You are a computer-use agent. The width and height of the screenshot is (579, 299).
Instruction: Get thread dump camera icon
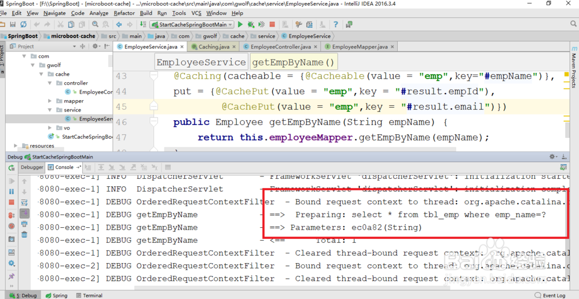(x=12, y=239)
